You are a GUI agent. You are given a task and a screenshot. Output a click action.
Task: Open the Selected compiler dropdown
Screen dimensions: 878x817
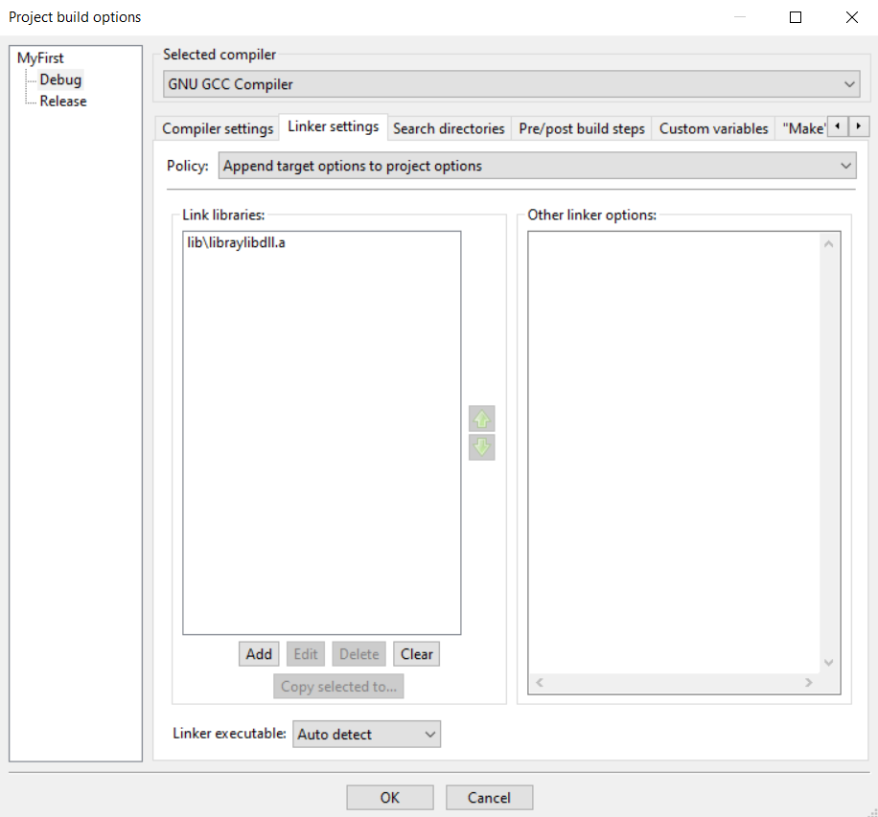point(512,84)
